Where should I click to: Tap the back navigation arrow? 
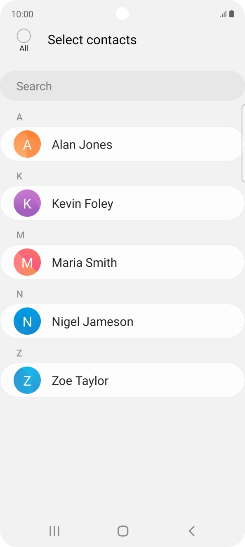(x=191, y=531)
